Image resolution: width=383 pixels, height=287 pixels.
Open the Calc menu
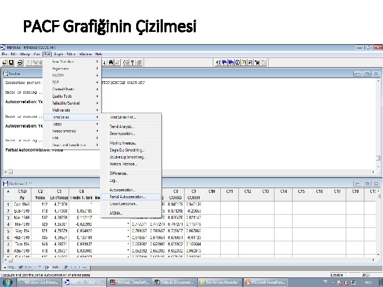(37, 54)
